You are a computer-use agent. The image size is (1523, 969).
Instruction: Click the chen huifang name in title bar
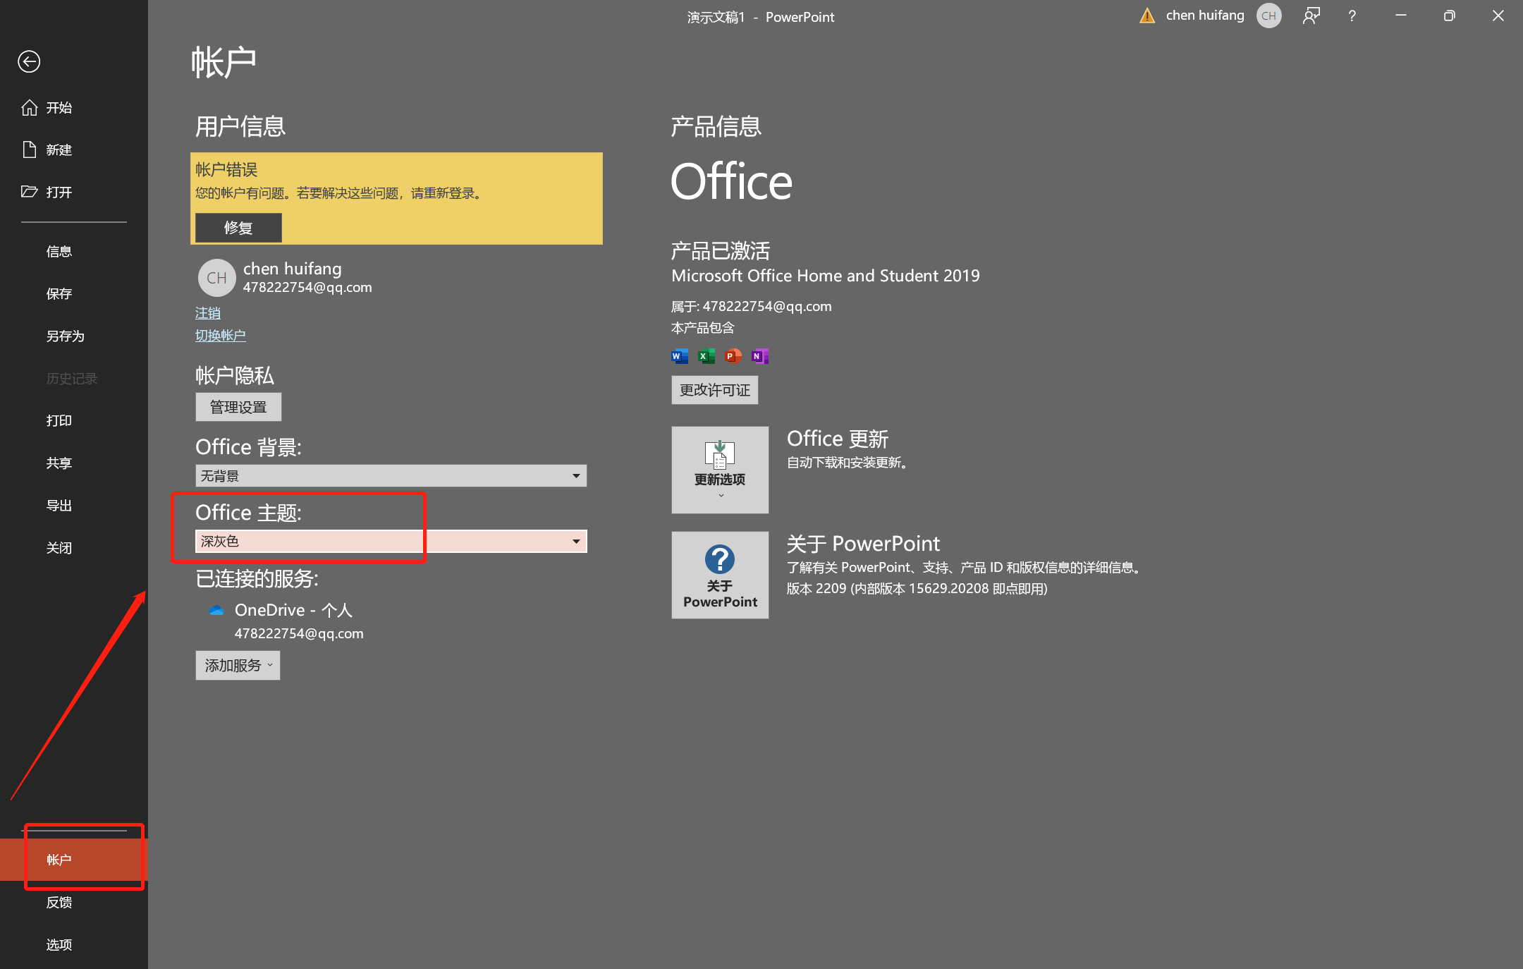pos(1205,15)
